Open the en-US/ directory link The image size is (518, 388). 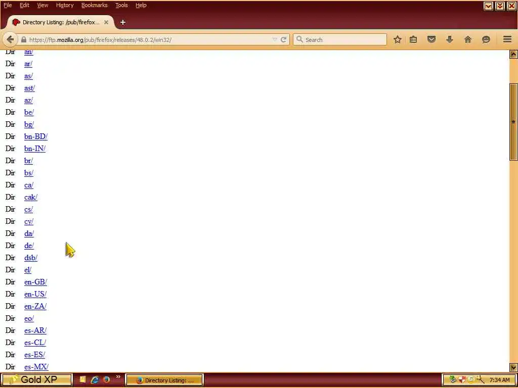point(35,295)
